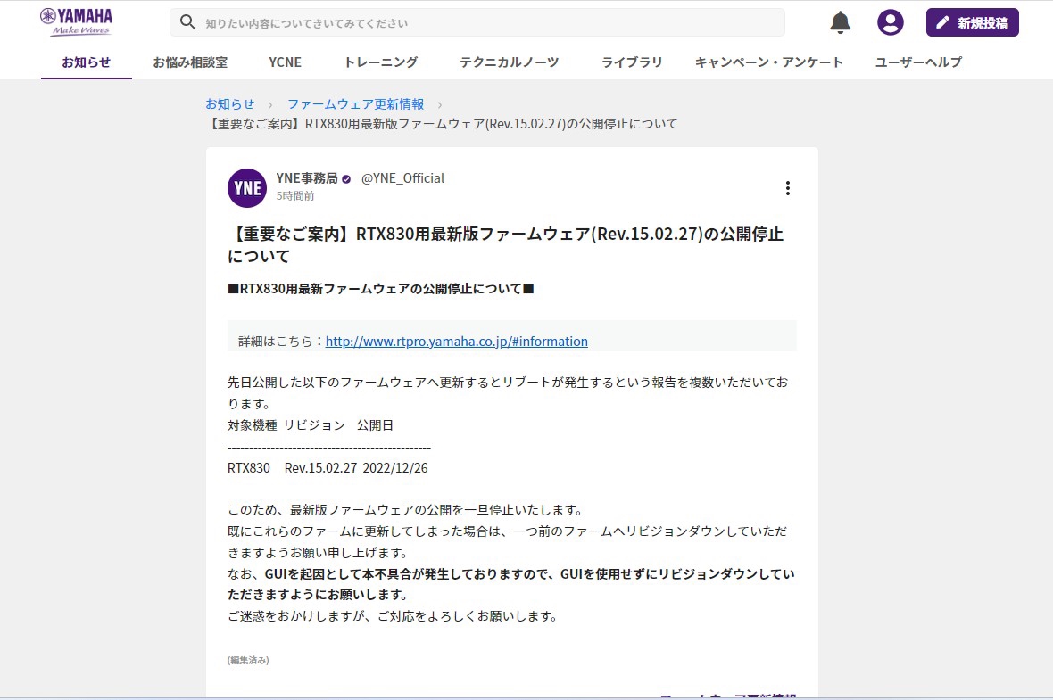1053x700 pixels.
Task: Click the 対象機種 リビジョン 公開日 header line
Action: (x=311, y=424)
